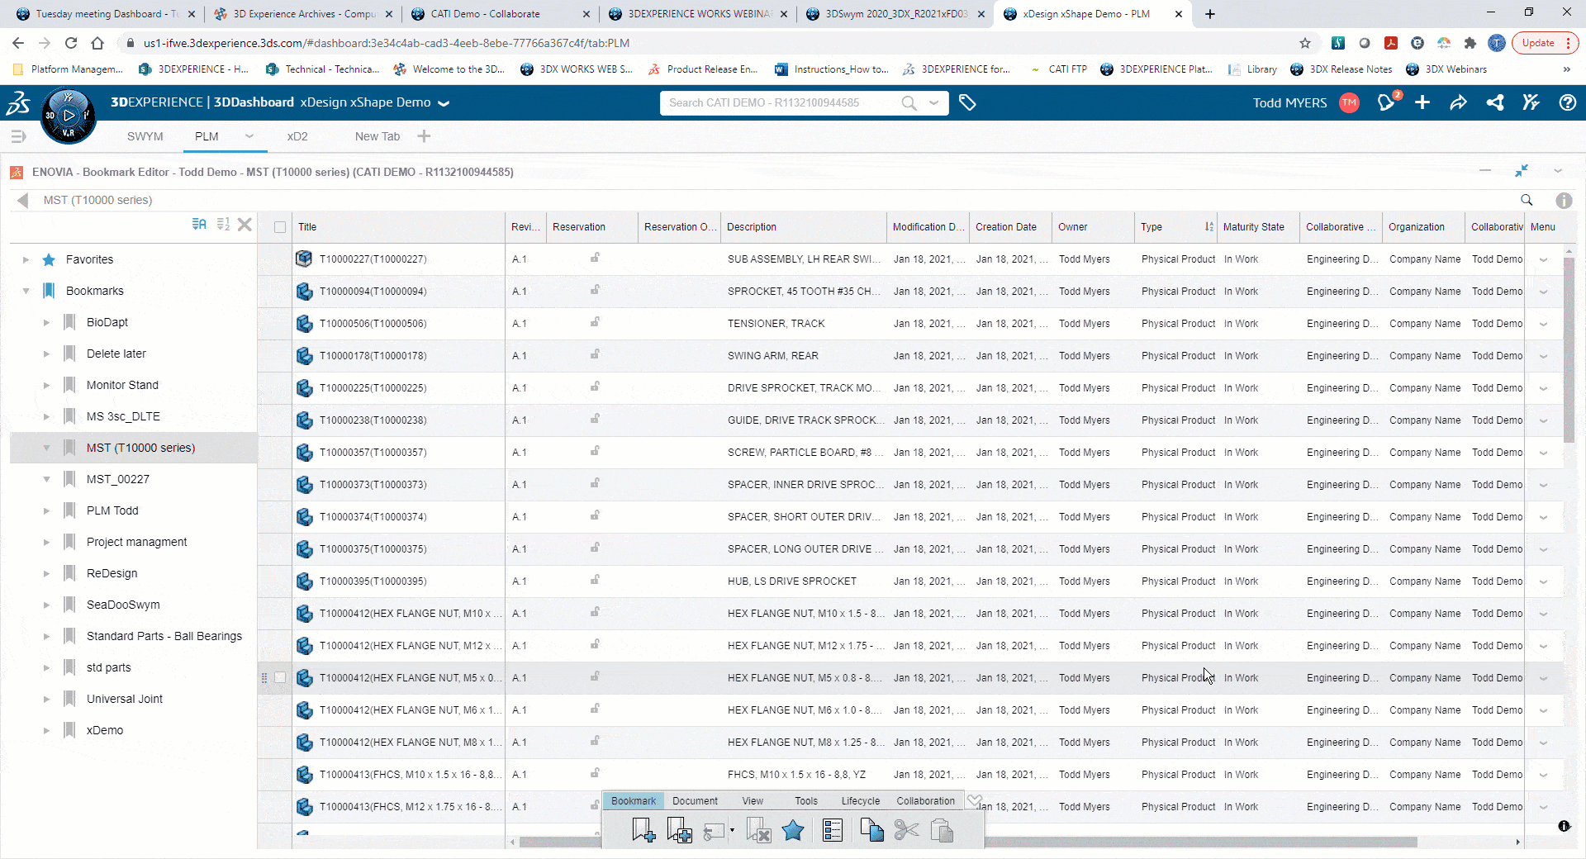Click the sort alphabetically icon in bookmark tree
Screen dimensions: 1586x859
click(199, 224)
